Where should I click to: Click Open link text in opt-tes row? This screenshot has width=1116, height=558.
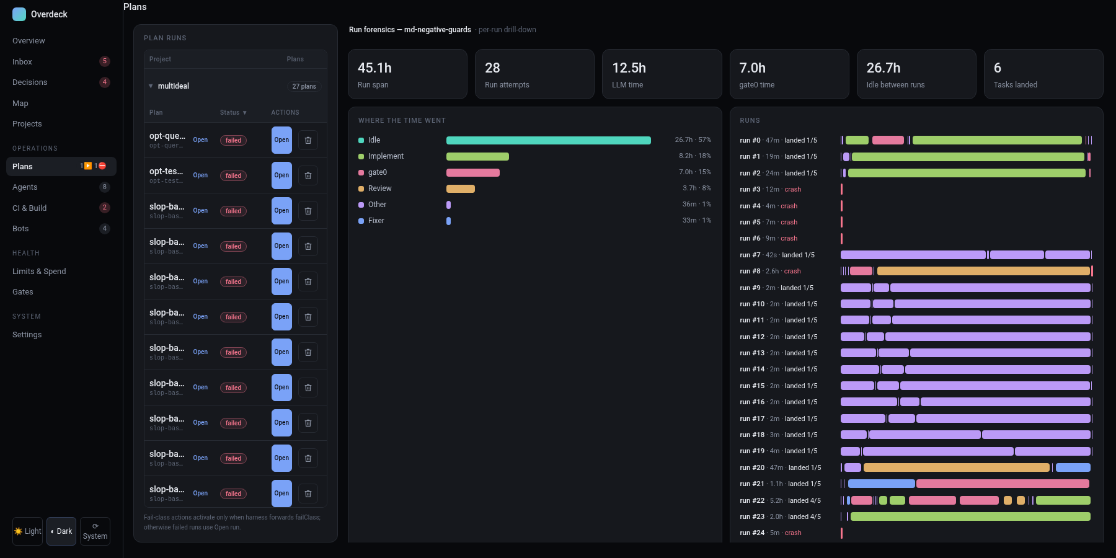tap(200, 175)
